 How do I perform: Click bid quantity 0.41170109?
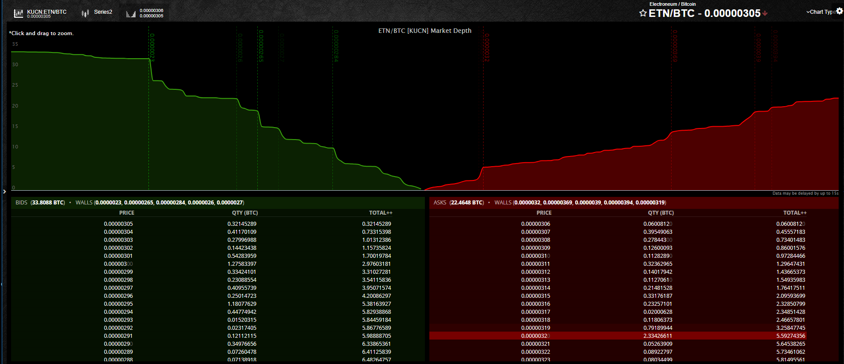pos(242,232)
